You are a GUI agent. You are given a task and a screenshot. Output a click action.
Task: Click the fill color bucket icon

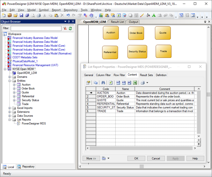point(148,15)
